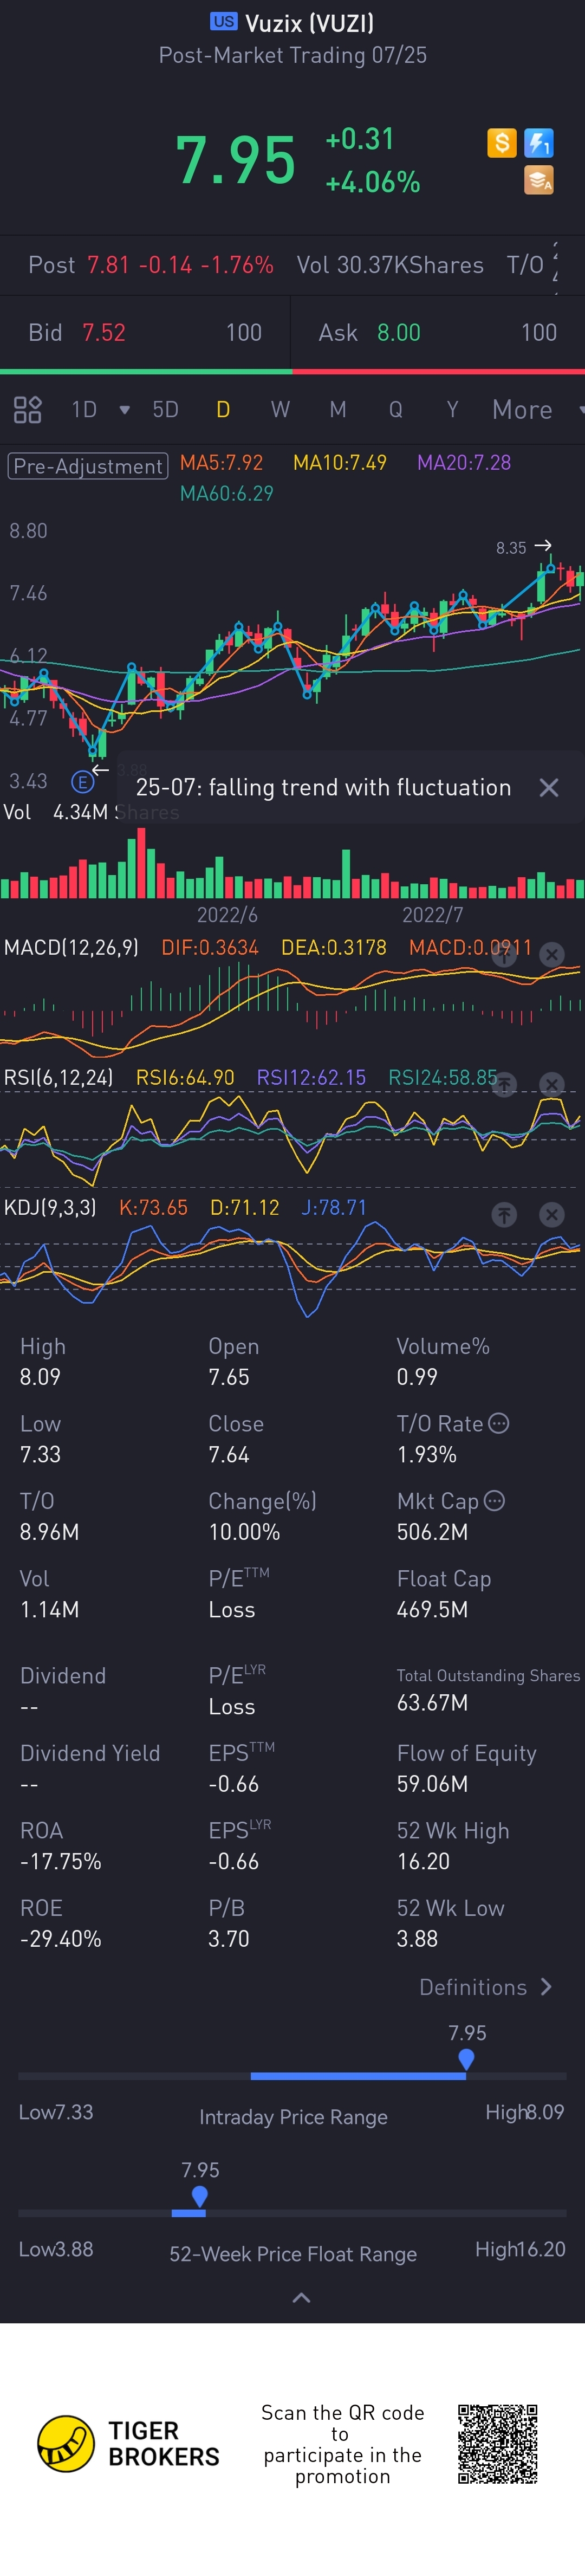Toggle the Pre-Adjustment setting
Screen dimensions: 585x2565
coord(88,466)
